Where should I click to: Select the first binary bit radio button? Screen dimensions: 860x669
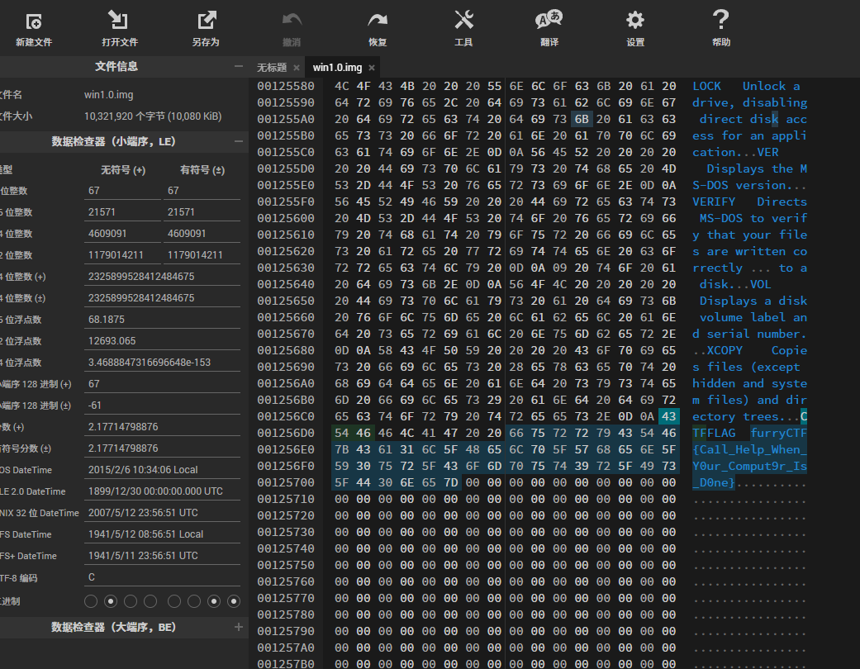point(91,601)
